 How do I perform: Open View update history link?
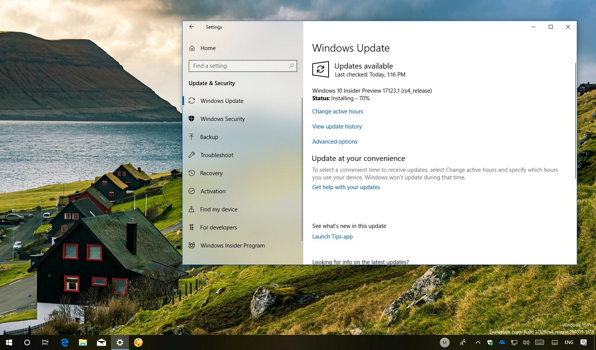tap(337, 127)
